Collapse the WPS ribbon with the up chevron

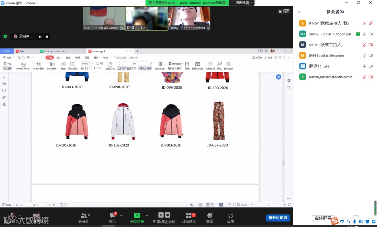pos(289,58)
